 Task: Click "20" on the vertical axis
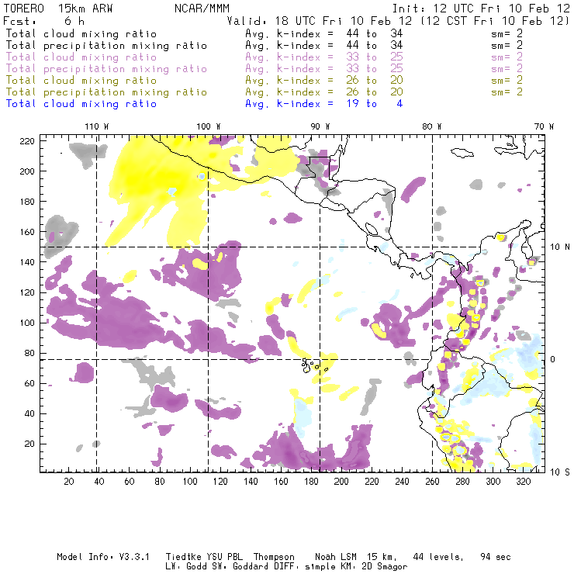pos(29,444)
